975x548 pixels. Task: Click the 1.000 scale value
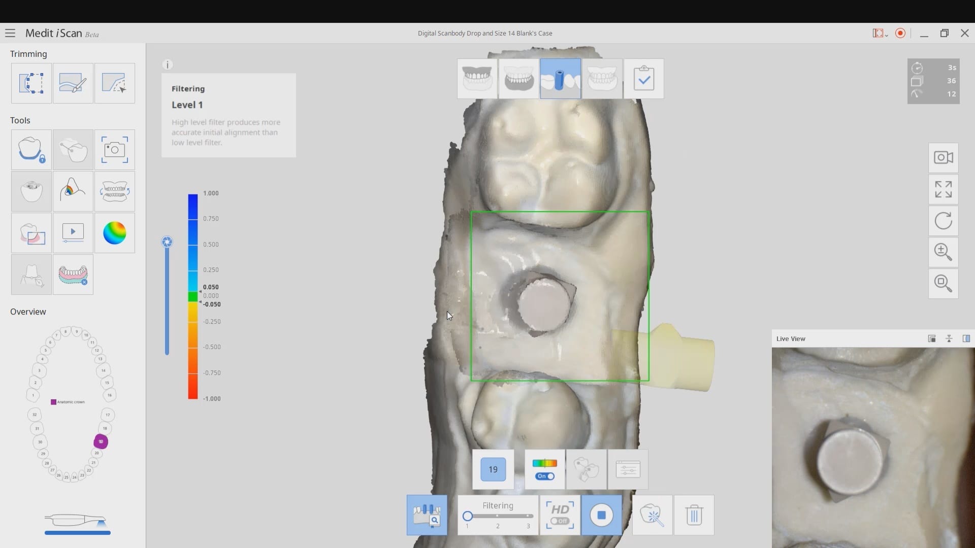point(211,193)
